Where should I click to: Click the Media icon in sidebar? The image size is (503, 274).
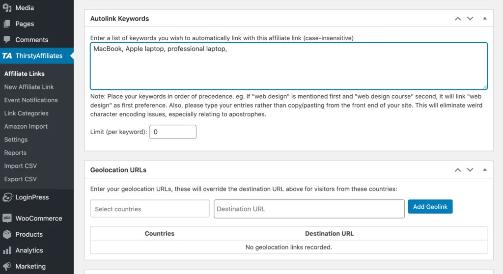click(x=7, y=8)
